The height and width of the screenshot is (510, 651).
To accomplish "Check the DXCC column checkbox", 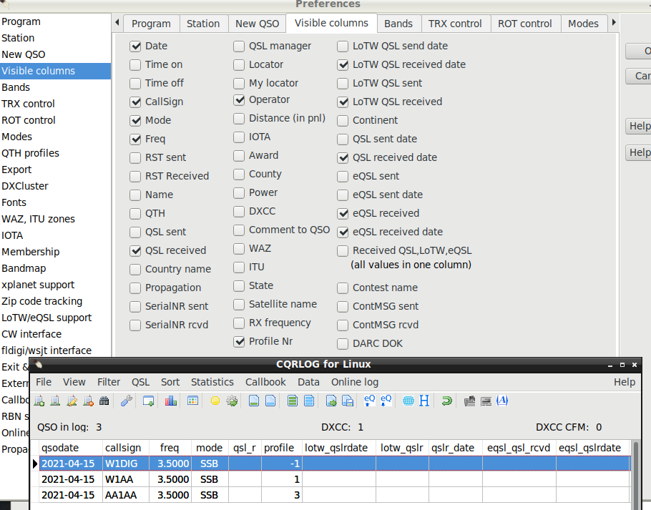I will [239, 211].
